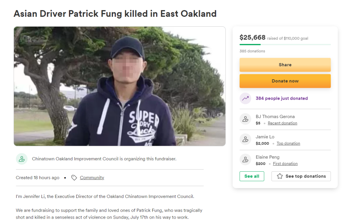This screenshot has width=343, height=224.
Task: Click Elaine Peng's donor avatar icon
Action: tap(245, 160)
